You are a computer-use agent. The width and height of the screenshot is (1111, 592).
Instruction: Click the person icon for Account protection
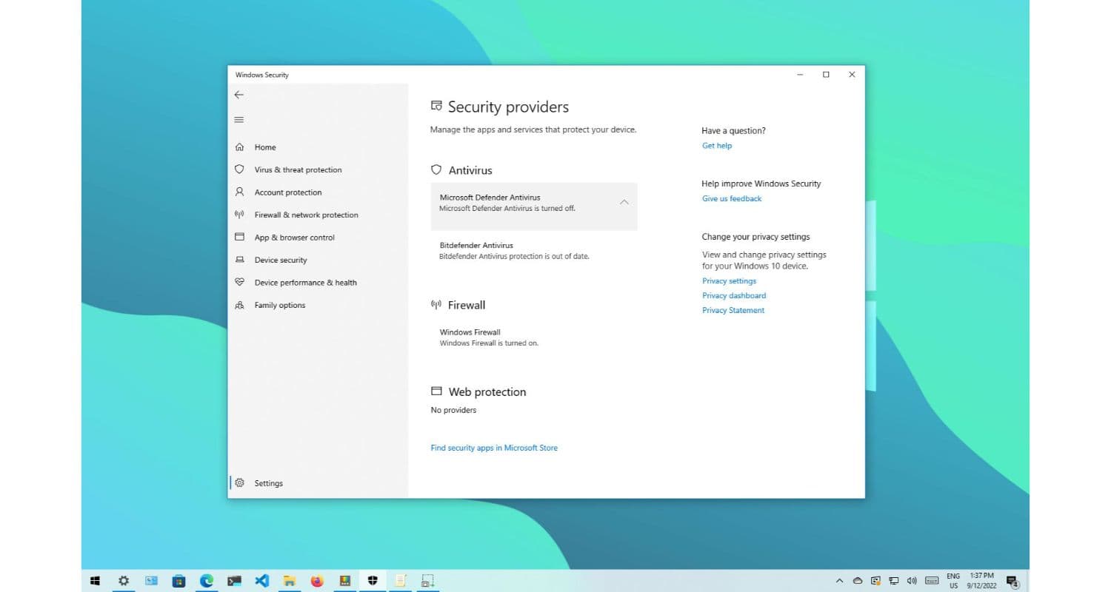pyautogui.click(x=239, y=192)
